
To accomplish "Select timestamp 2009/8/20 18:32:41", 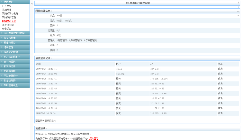I will [x=46, y=79].
